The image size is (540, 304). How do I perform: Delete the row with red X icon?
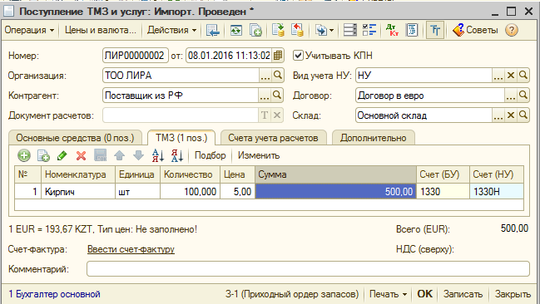click(x=82, y=156)
